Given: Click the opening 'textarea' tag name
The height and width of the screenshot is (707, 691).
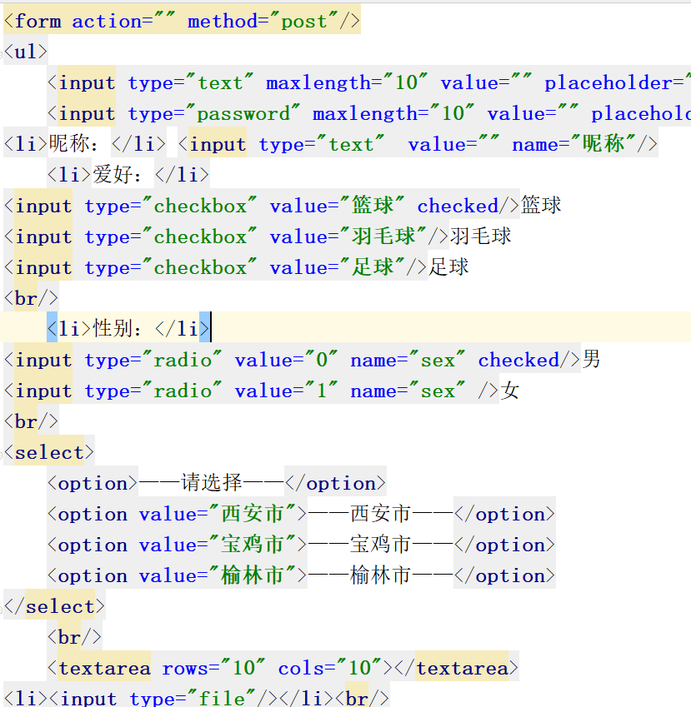Looking at the screenshot, I should (104, 668).
